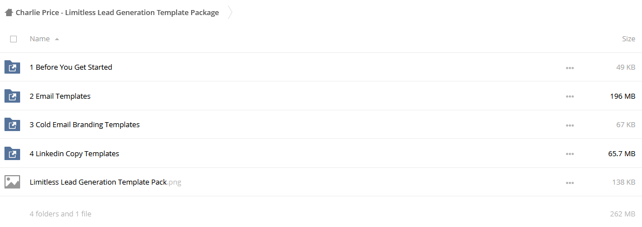Screen dimensions: 642x227
Task: Open the 1 Before You Get Started folder
Action: coord(71,67)
